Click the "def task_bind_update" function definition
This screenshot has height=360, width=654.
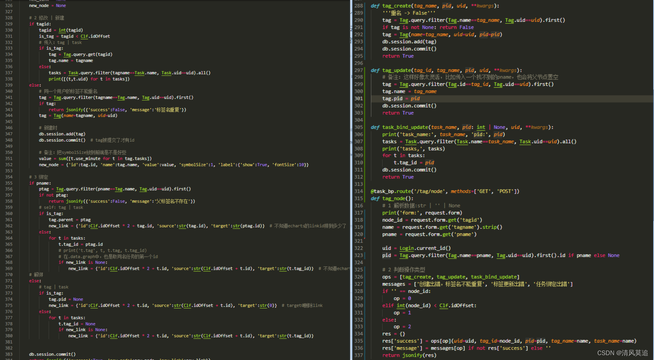click(462, 127)
